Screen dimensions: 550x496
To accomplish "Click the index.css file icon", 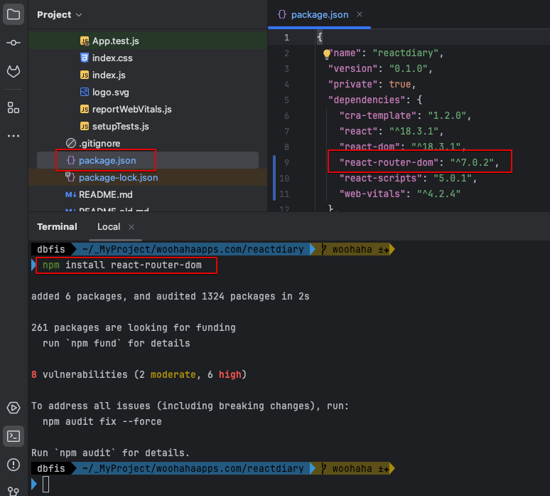I will tap(84, 58).
